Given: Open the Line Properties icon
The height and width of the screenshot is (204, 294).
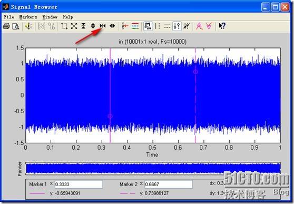Looking at the screenshot, I should (x=135, y=26).
